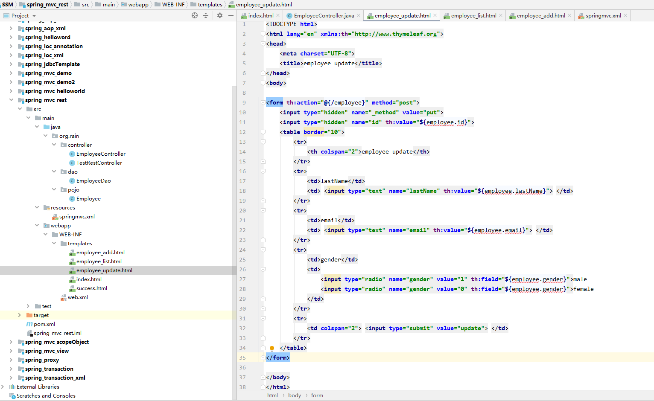
Task: Select employee_update.html in project tree
Action: pos(104,270)
